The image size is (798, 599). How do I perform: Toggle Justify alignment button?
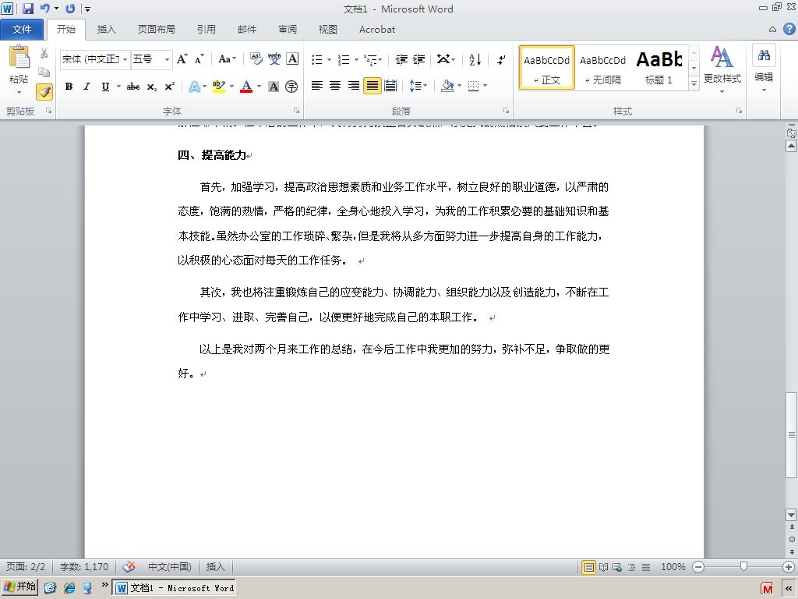(372, 86)
